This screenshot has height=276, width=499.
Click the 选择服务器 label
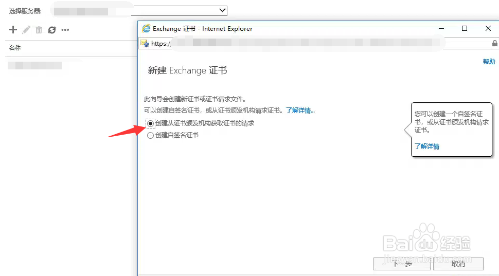click(x=25, y=11)
